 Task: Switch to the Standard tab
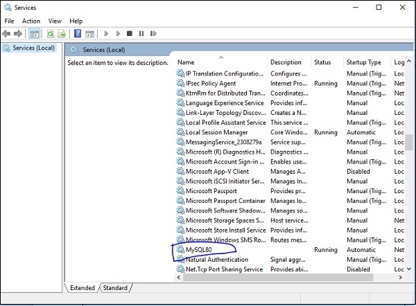click(115, 287)
